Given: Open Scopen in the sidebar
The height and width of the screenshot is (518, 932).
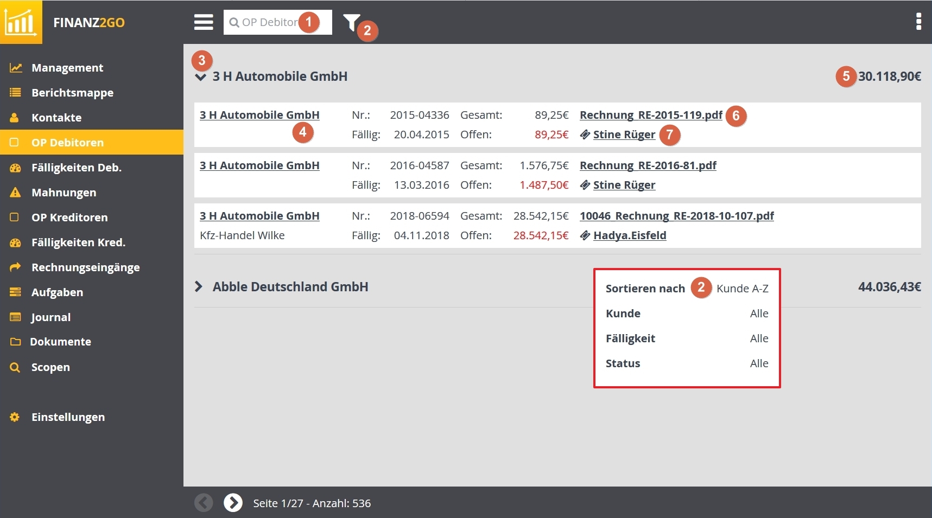Looking at the screenshot, I should point(50,367).
